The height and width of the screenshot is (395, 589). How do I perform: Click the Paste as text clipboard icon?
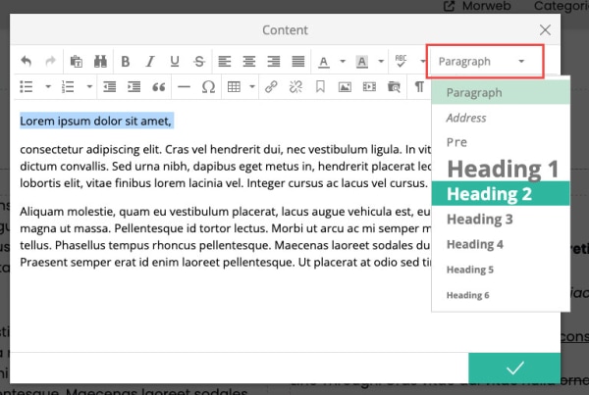coord(77,61)
